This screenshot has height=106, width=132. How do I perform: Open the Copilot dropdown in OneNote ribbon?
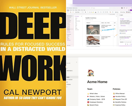pos(128,12)
